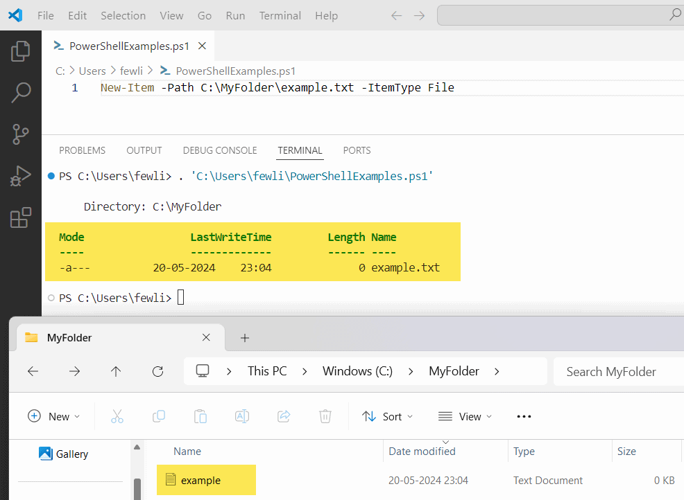Viewport: 684px width, 500px height.
Task: Open the Terminal menu in VS Code
Action: 280,15
